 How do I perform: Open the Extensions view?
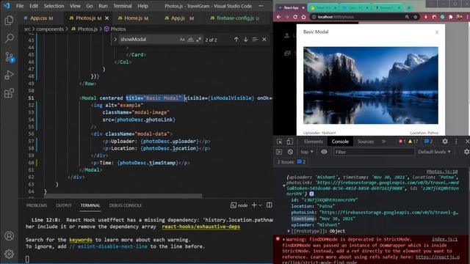tap(9, 93)
